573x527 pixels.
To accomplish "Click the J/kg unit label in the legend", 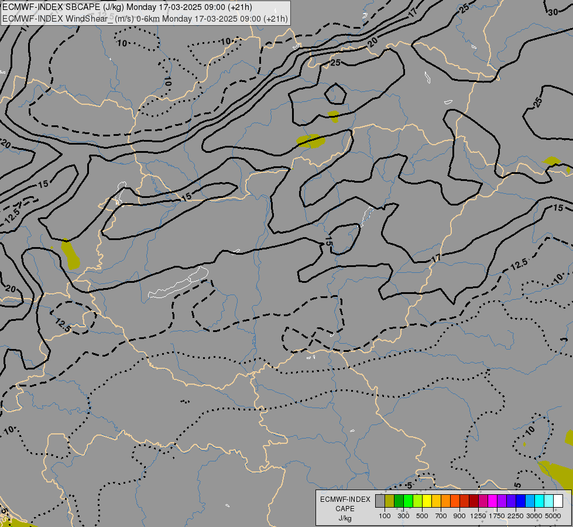I will [x=345, y=519].
